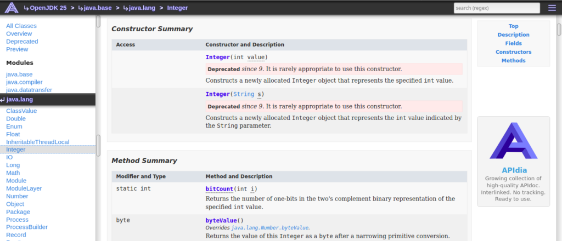Open the String type link in constructor

click(244, 94)
